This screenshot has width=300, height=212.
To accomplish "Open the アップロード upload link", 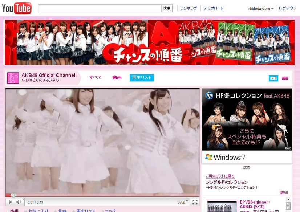I will click(214, 8).
